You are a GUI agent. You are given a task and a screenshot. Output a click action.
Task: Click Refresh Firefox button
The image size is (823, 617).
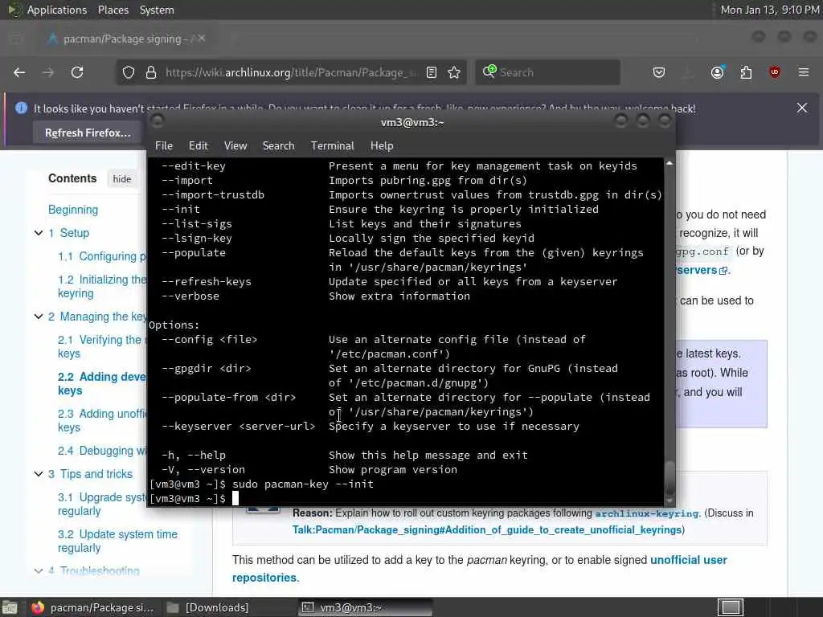88,133
